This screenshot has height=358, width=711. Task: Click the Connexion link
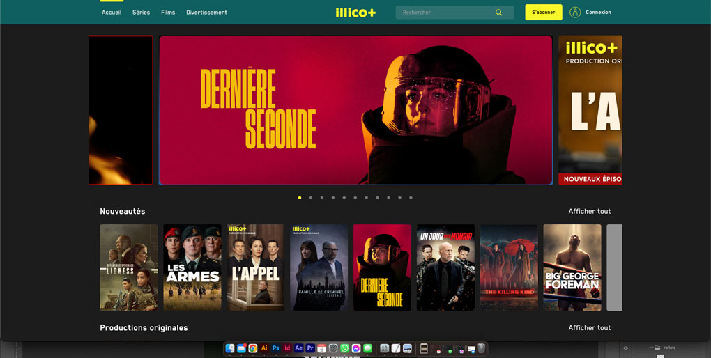click(598, 13)
